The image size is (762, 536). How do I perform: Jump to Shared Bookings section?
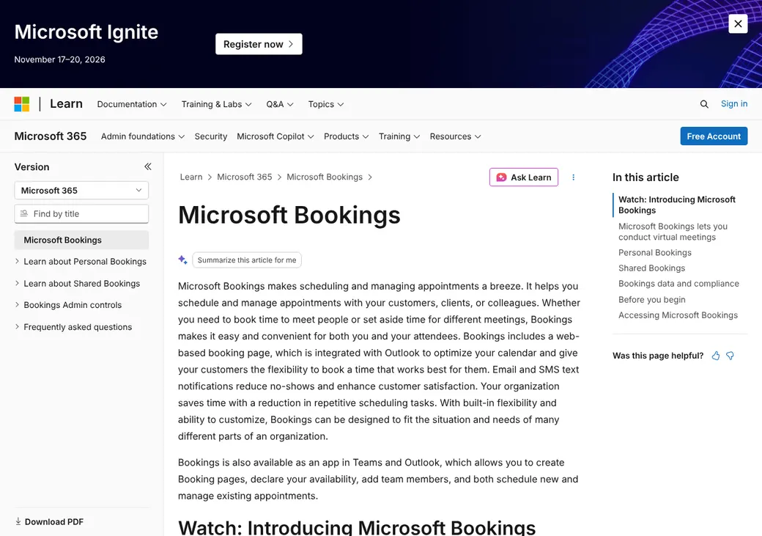[x=651, y=268]
